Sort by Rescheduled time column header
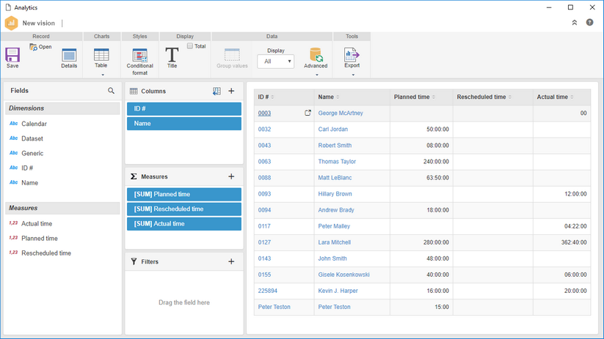 (x=492, y=97)
